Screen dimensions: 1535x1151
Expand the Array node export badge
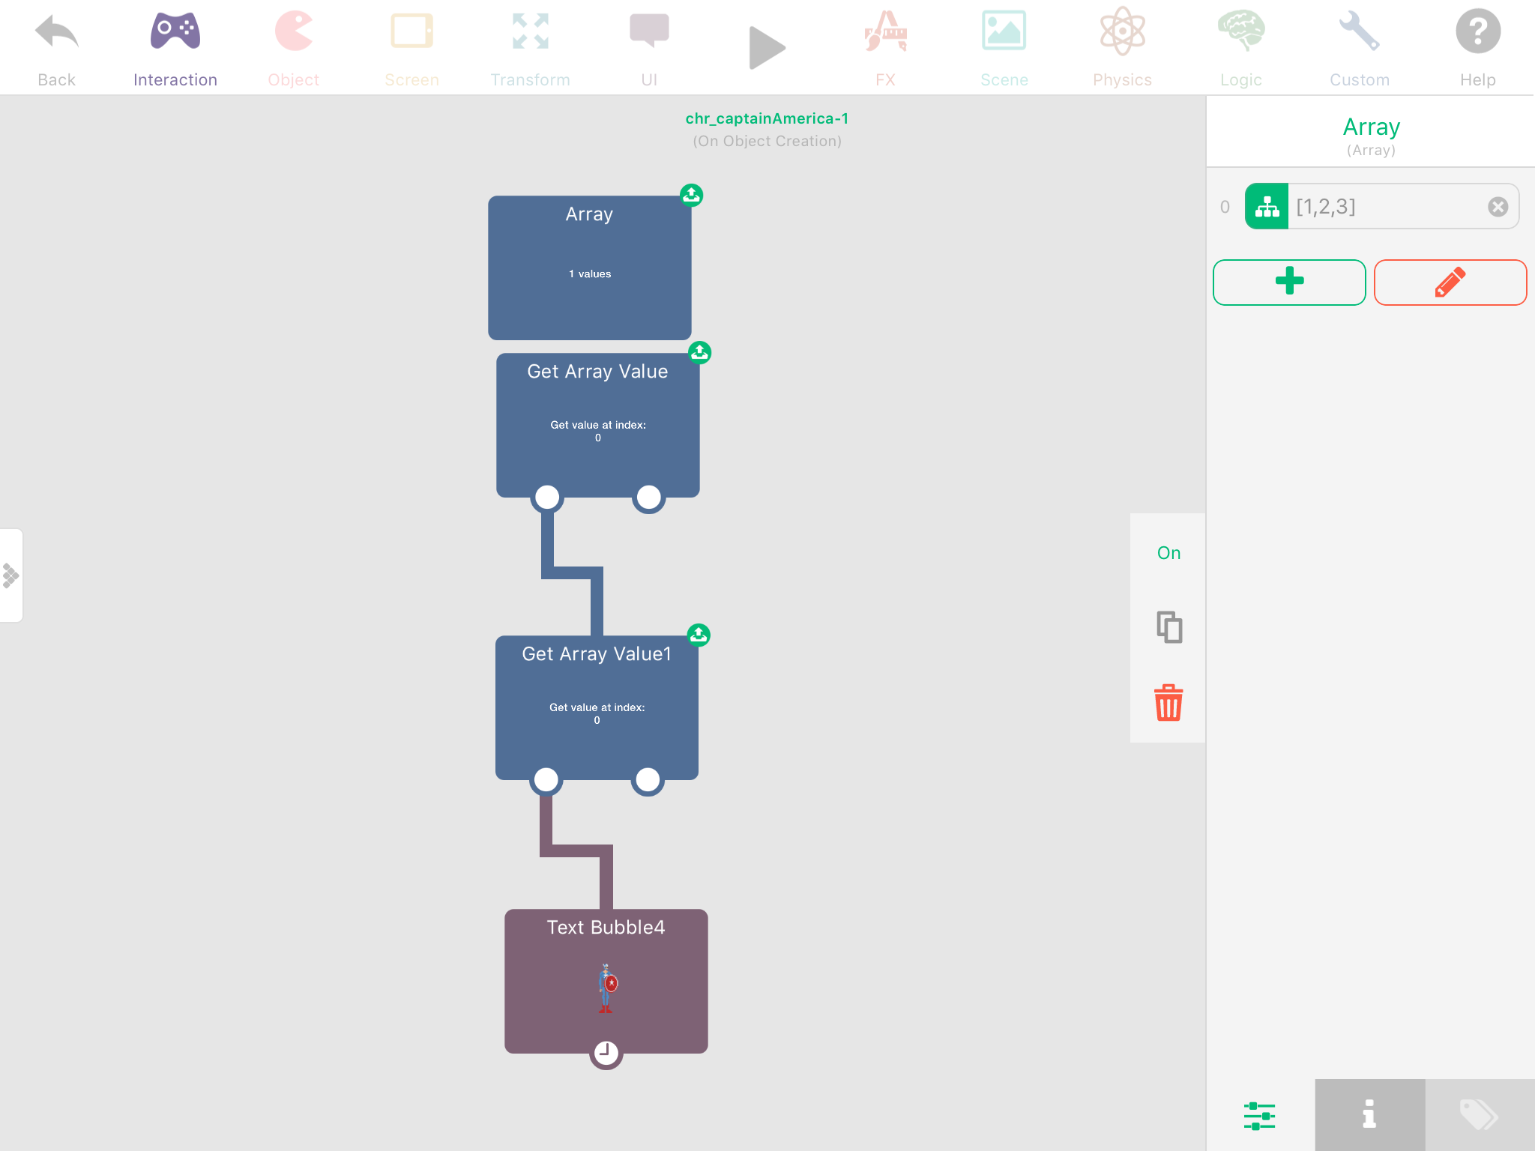pyautogui.click(x=691, y=196)
